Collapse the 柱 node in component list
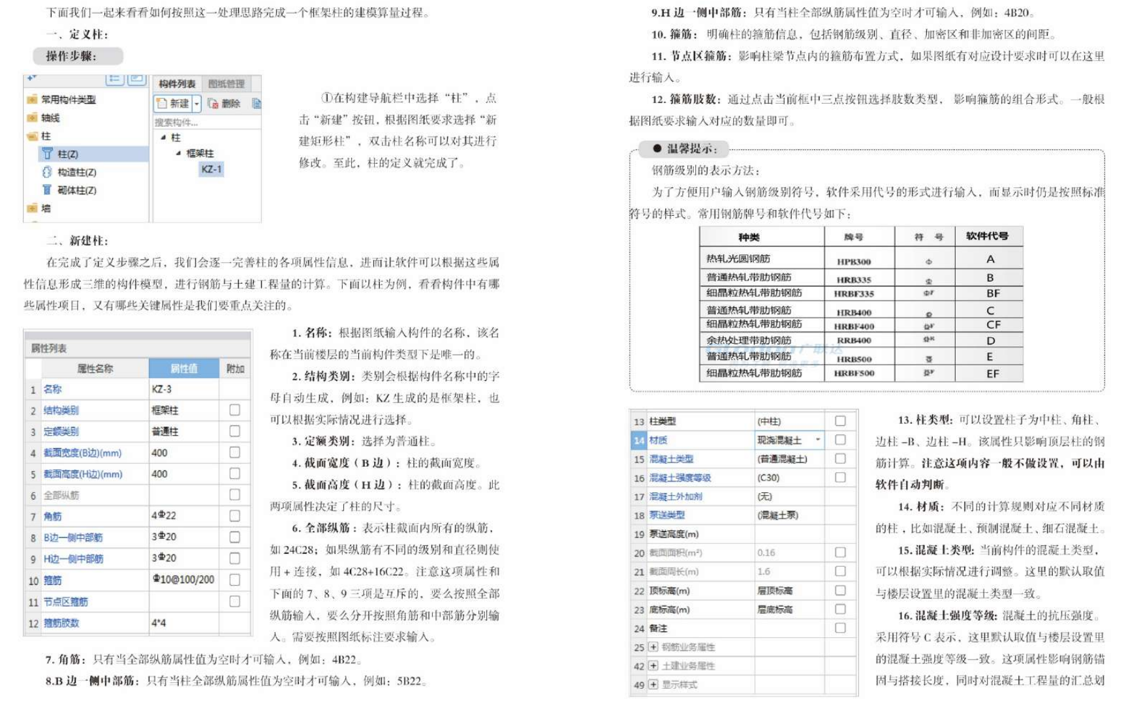 [x=163, y=138]
